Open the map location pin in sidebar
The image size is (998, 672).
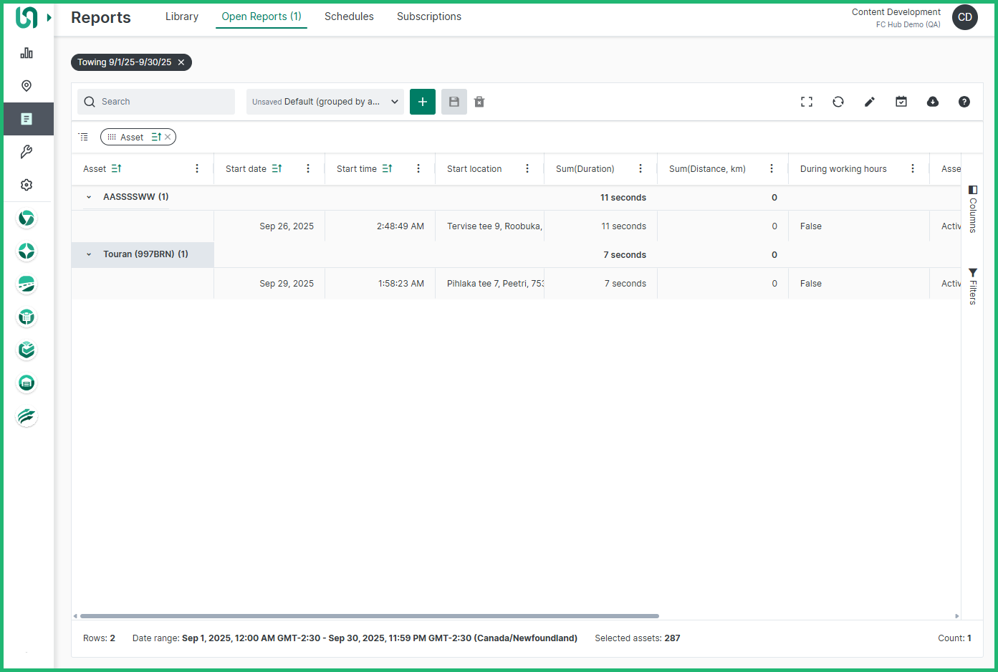(27, 86)
